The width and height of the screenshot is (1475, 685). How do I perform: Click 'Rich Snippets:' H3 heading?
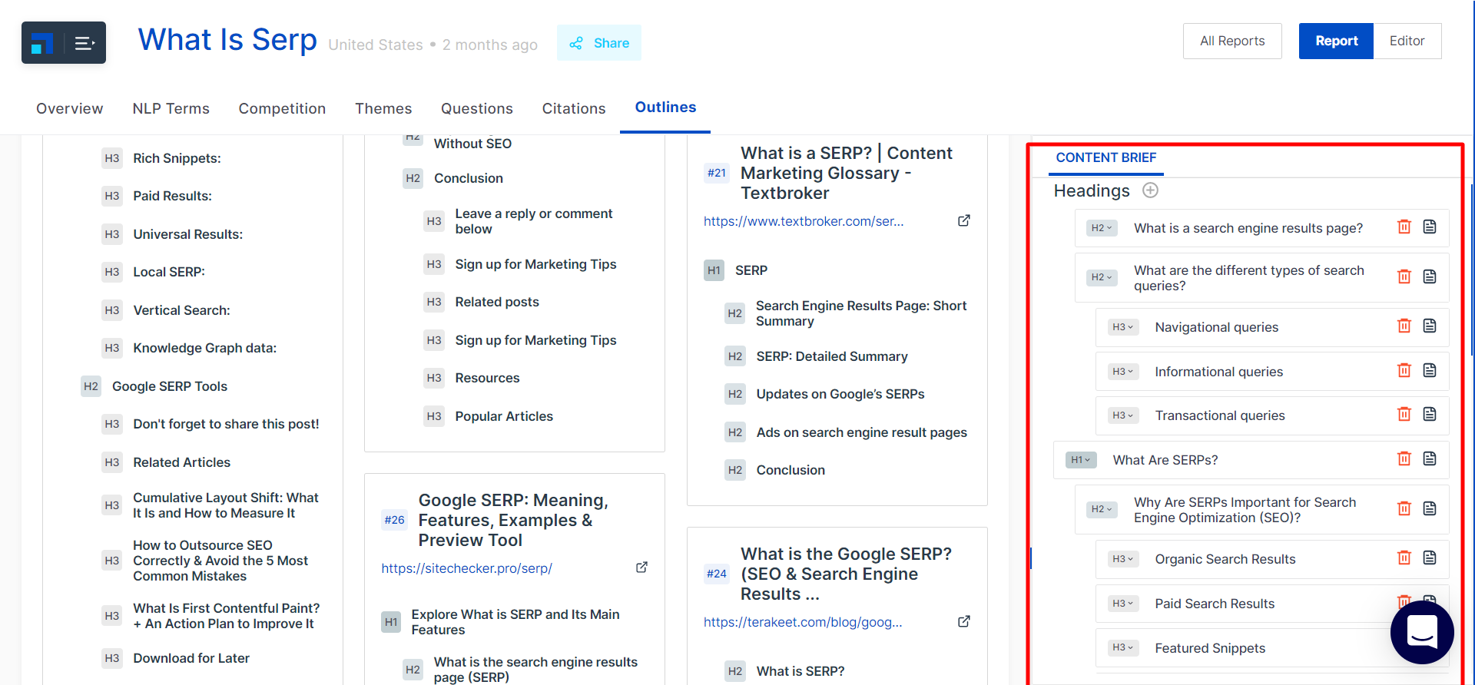pos(177,158)
